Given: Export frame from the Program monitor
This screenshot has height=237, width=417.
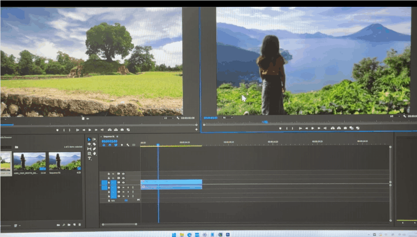Looking at the screenshot, I should [x=345, y=128].
